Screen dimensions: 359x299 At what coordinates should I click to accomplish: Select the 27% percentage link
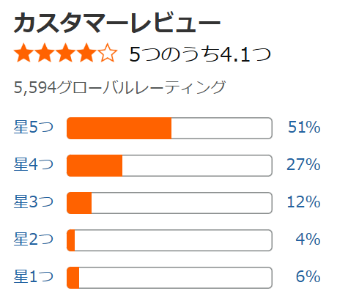pyautogui.click(x=303, y=164)
